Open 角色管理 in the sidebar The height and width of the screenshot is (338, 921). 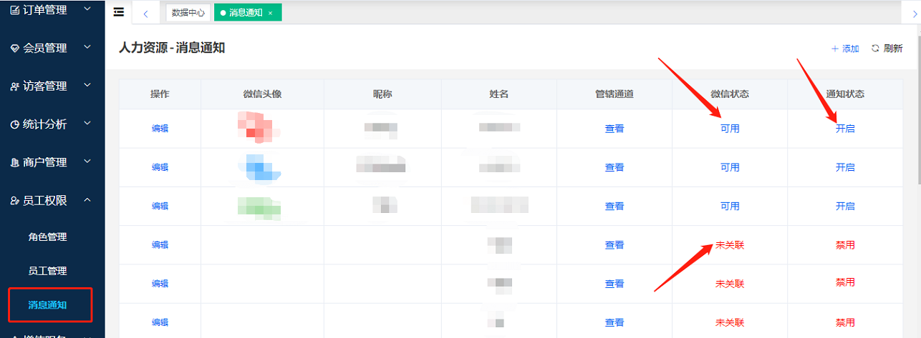[47, 237]
